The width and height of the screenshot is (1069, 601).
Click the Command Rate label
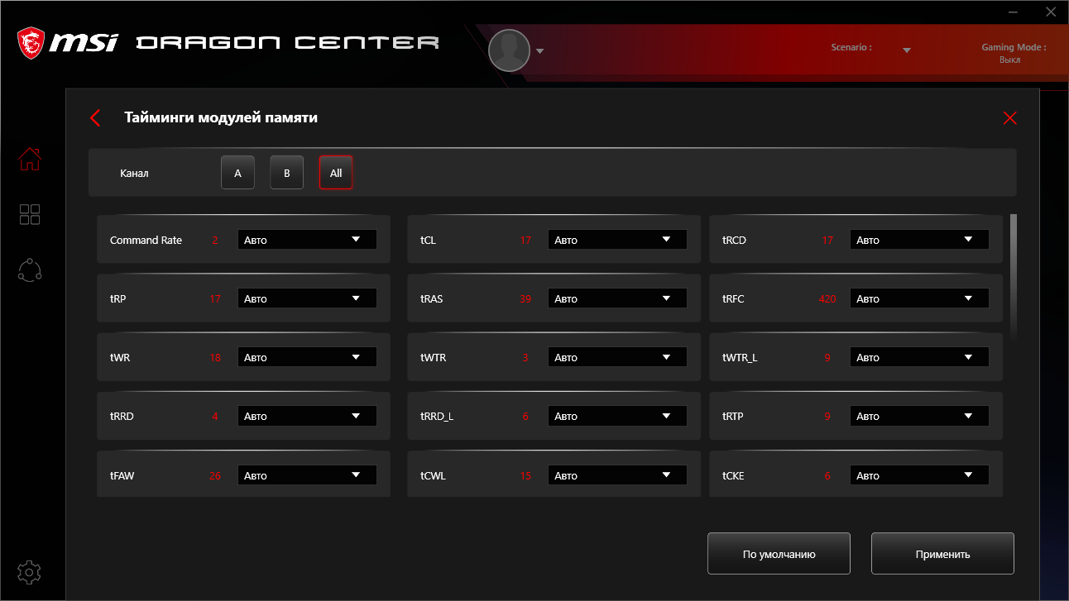[x=146, y=240]
